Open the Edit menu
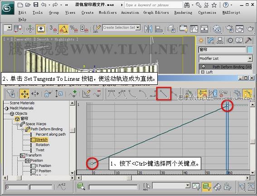 click(22, 12)
